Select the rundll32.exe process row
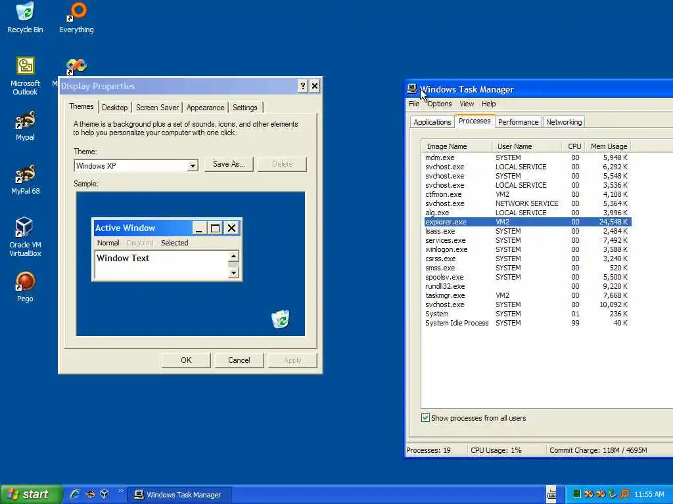673x504 pixels. [x=528, y=286]
